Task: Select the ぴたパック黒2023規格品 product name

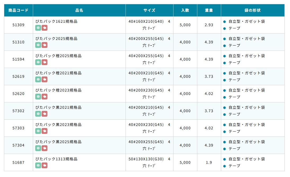Action: (x=59, y=125)
